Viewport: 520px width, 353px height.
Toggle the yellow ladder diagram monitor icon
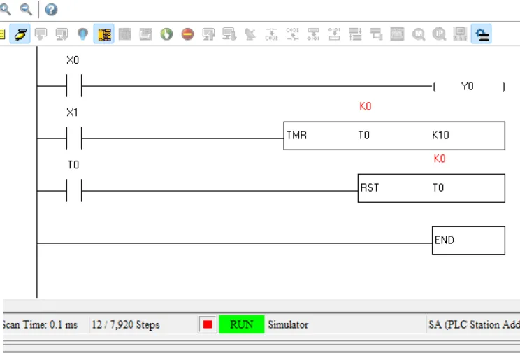[x=104, y=34]
